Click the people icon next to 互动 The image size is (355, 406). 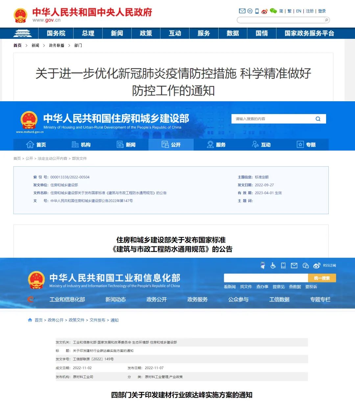click(x=255, y=145)
